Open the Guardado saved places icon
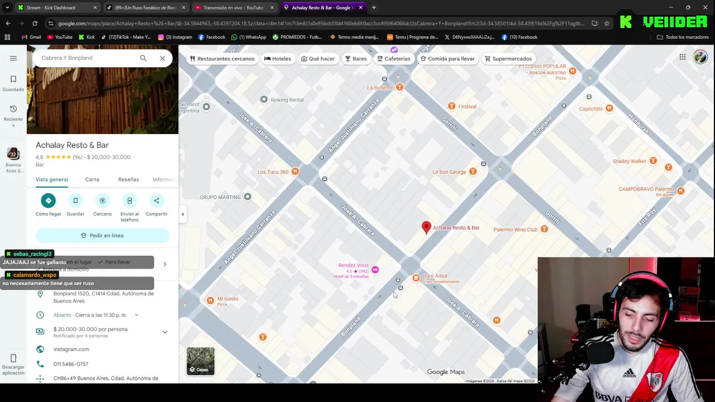The width and height of the screenshot is (715, 402). tap(13, 79)
